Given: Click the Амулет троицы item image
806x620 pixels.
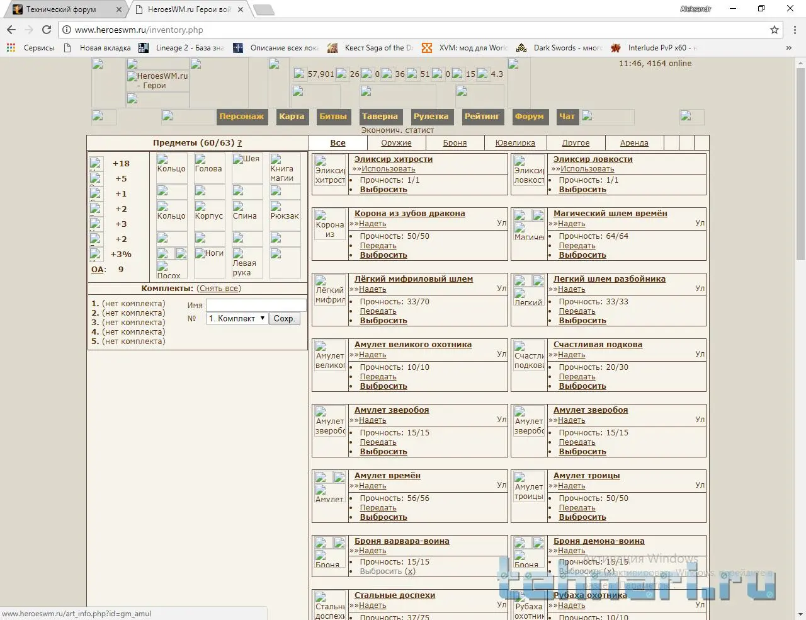Looking at the screenshot, I should [529, 487].
